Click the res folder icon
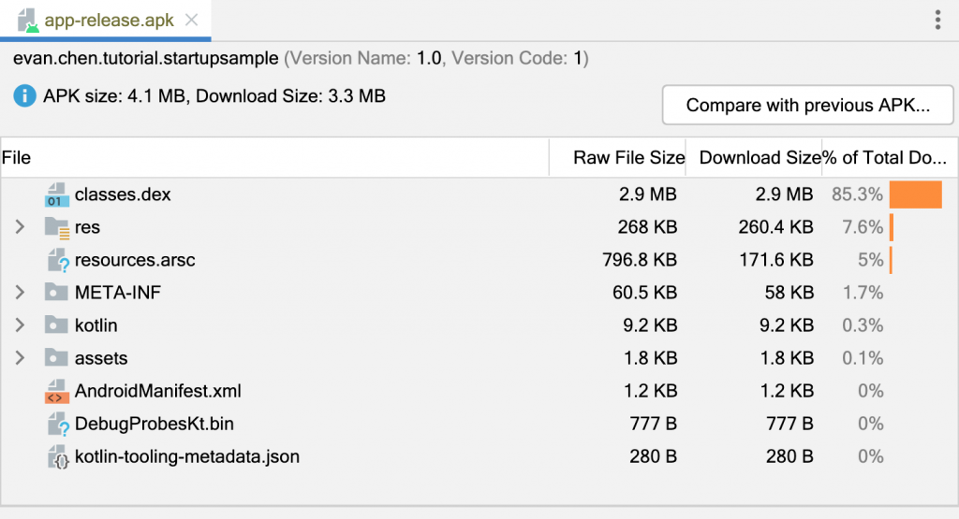 click(x=57, y=227)
